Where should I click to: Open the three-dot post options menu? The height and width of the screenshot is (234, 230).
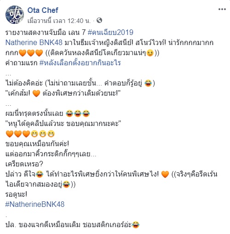[222, 9]
